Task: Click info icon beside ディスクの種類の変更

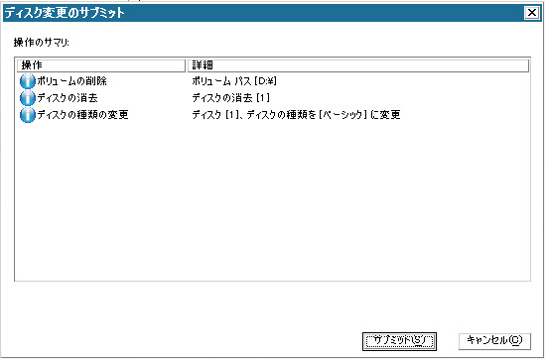Action: (x=28, y=115)
